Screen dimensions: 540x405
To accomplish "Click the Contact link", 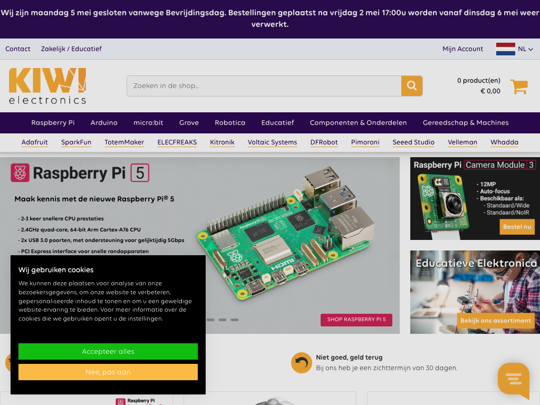I will [x=18, y=49].
